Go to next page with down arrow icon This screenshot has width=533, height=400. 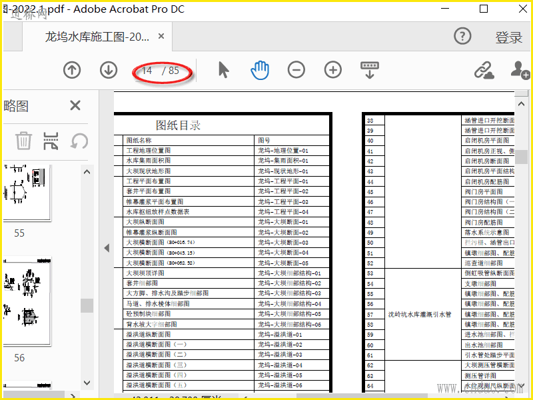pos(109,70)
